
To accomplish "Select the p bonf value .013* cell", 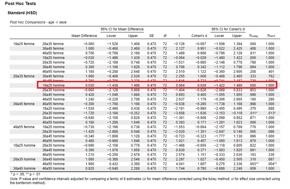I will (x=272, y=113).
